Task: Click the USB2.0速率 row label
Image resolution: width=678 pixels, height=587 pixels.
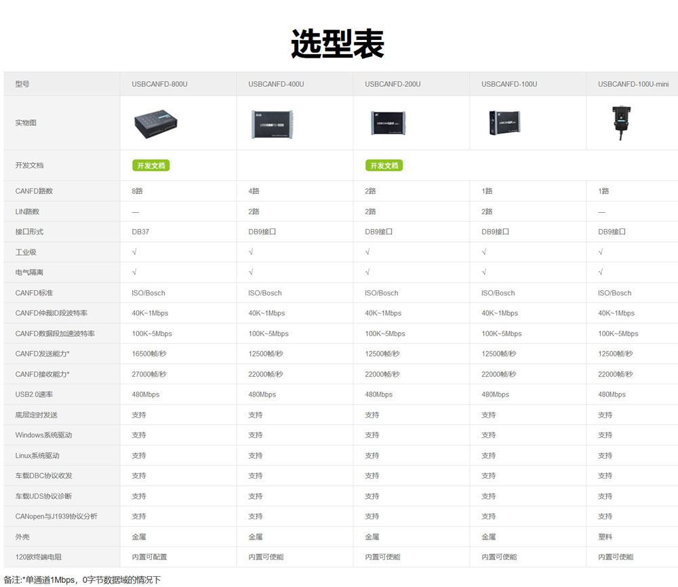Action: pos(34,394)
